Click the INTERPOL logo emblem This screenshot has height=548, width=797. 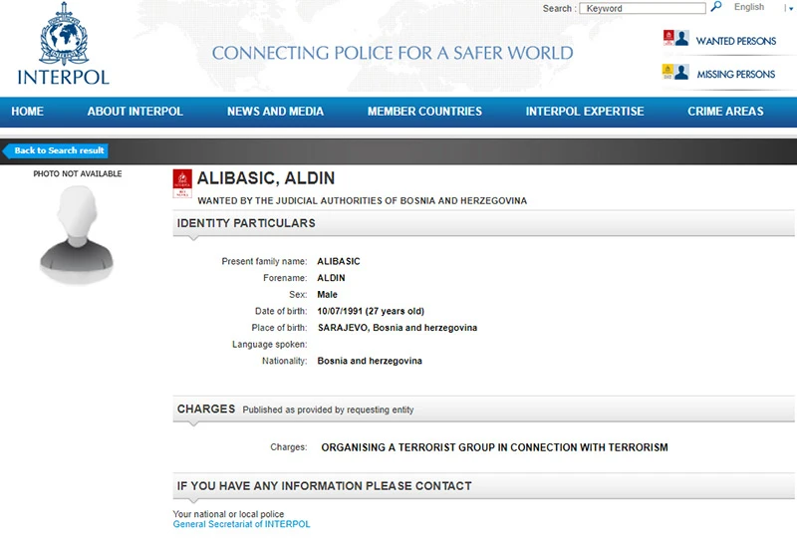[64, 34]
